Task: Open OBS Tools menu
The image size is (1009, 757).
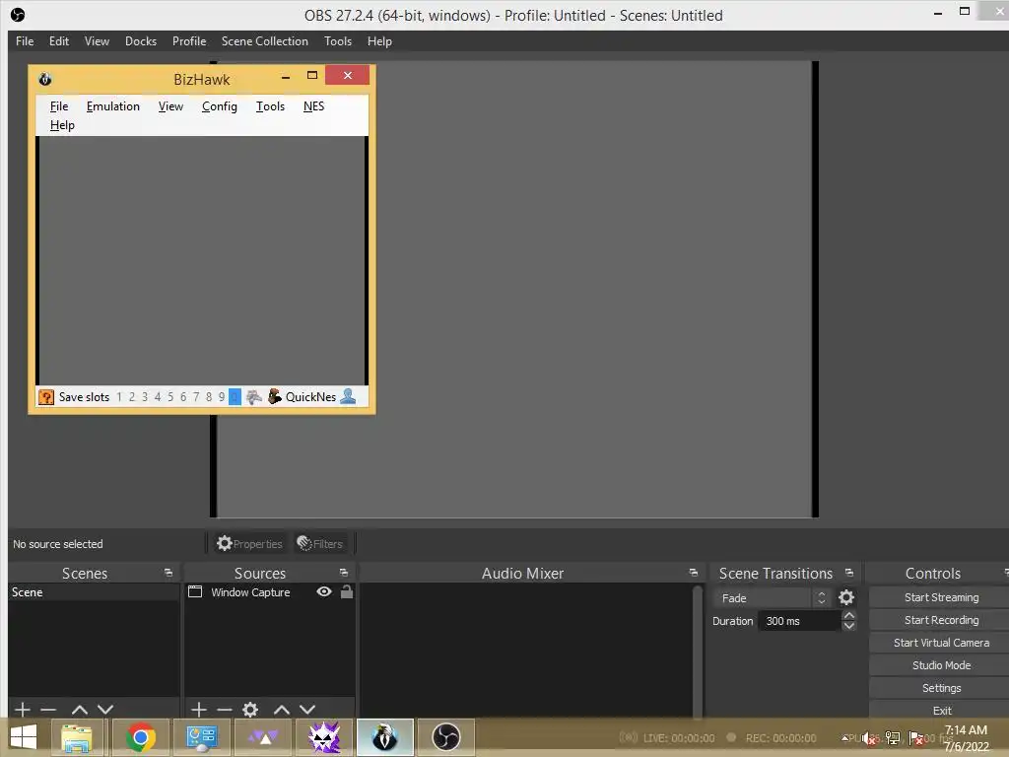Action: [338, 41]
